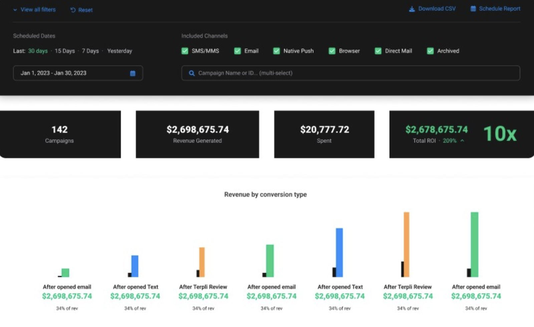Open the Jan 1 - Jan 30 date range

pyautogui.click(x=53, y=73)
